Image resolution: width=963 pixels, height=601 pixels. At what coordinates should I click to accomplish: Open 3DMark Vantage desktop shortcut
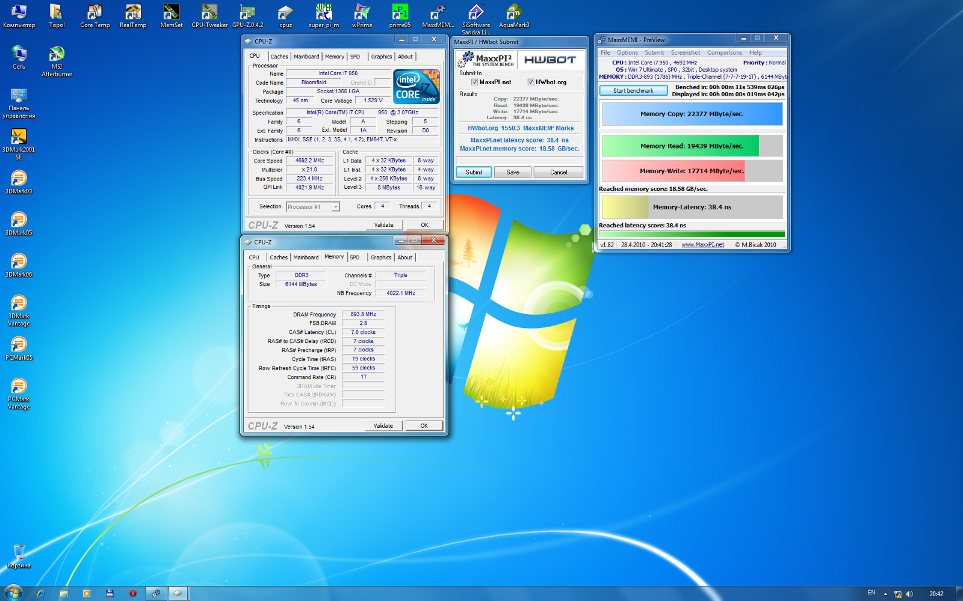[19, 310]
